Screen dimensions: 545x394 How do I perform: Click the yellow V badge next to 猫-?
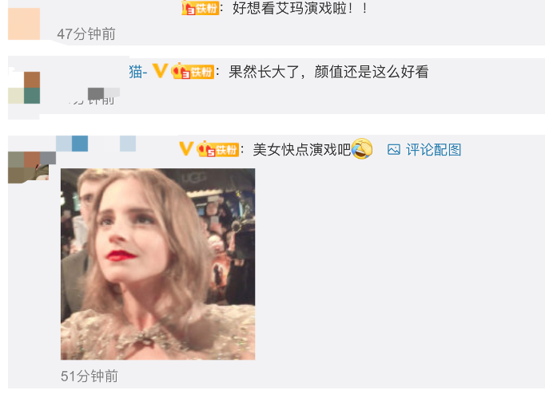pyautogui.click(x=161, y=71)
